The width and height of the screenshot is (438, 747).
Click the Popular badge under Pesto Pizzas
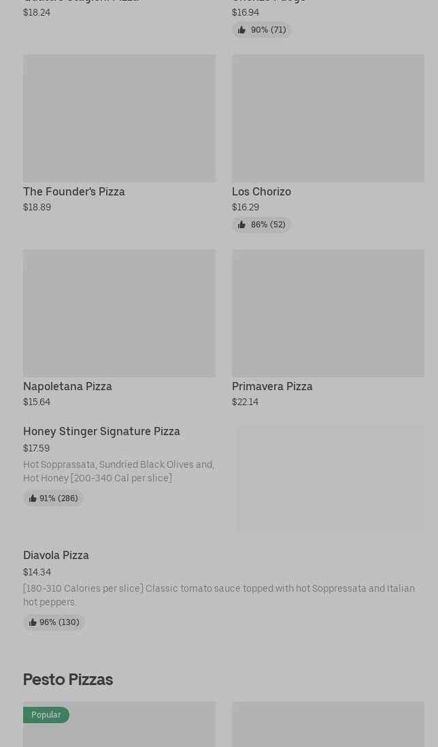pos(46,714)
